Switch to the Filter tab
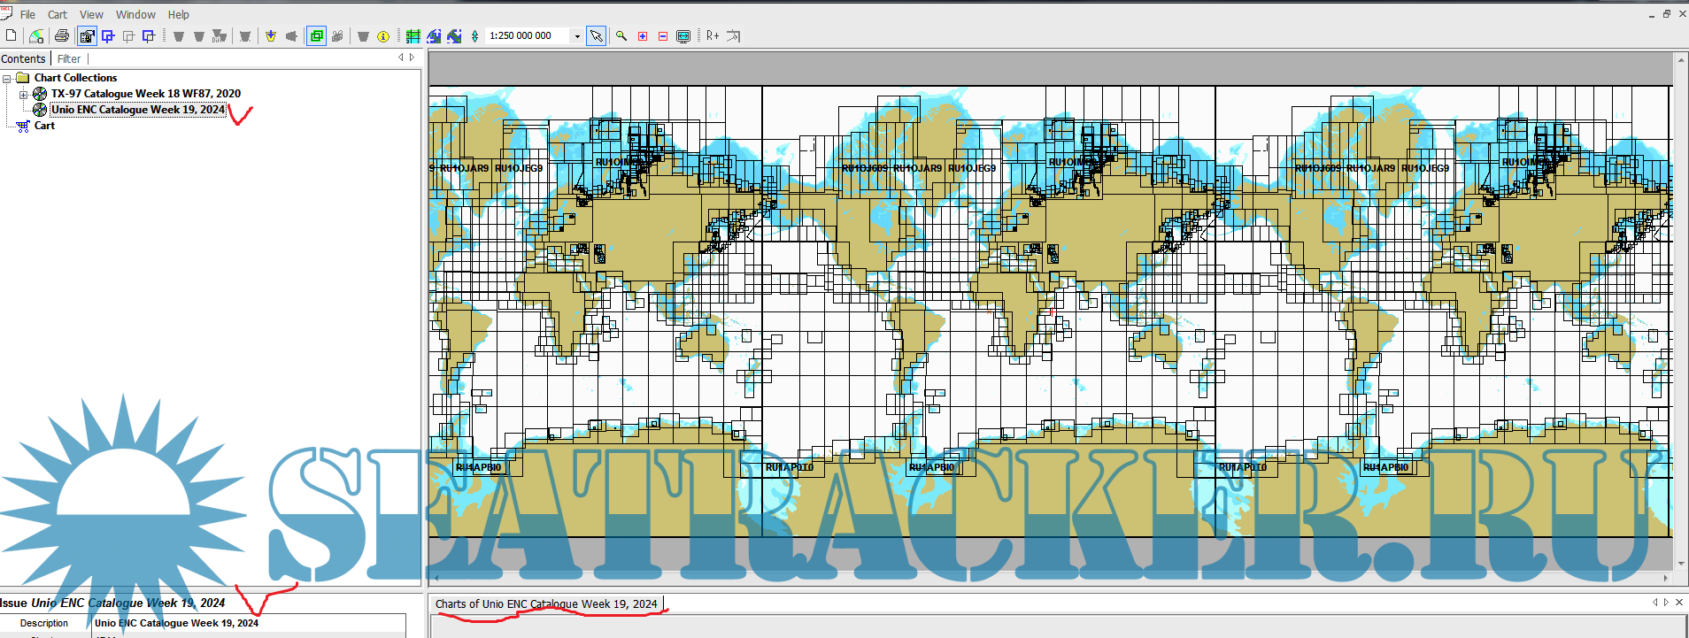Screen dimensions: 1689x638 (69, 59)
